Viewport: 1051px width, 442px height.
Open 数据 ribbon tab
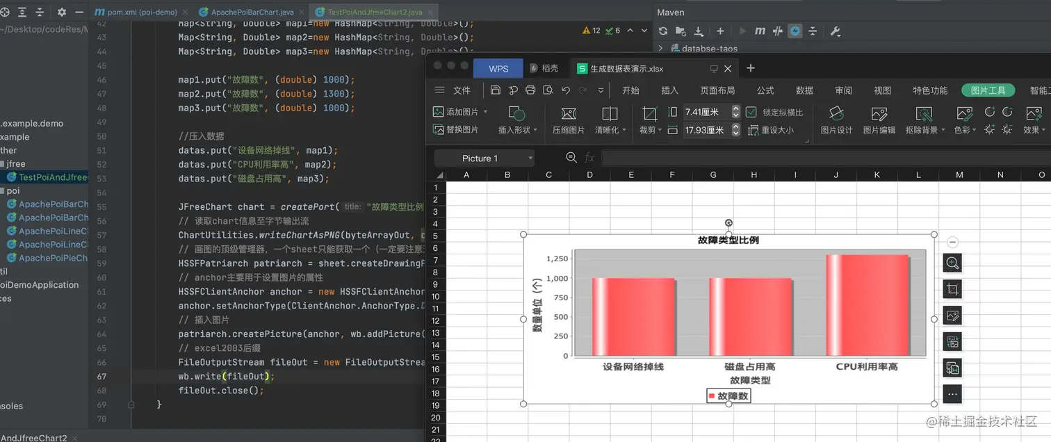[804, 90]
